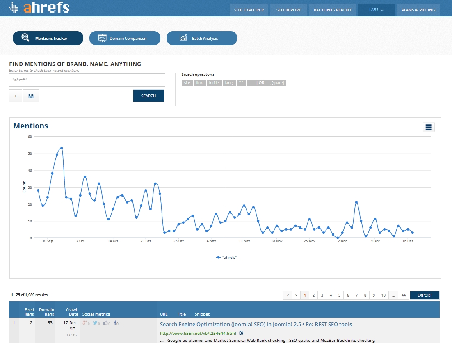The height and width of the screenshot is (343, 452).
Task: Open the b55n.net URL link
Action: 198,333
